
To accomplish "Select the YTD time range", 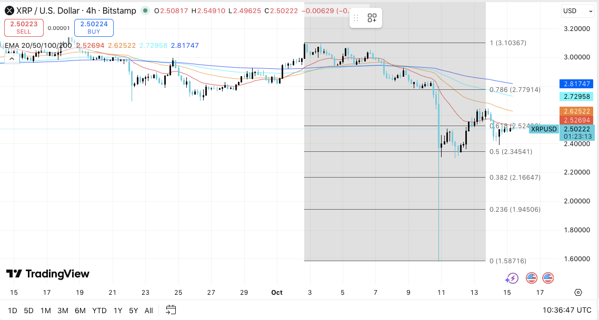I will coord(99,311).
